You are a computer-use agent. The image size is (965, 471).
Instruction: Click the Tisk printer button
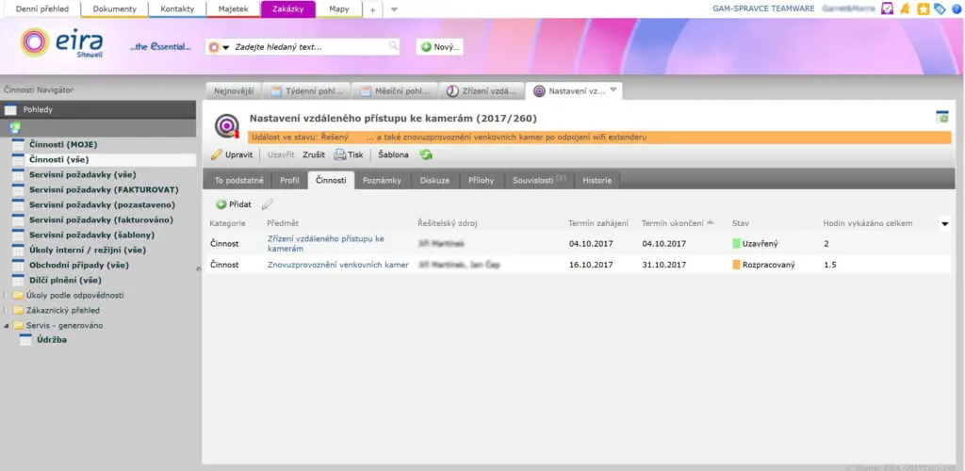(x=348, y=154)
